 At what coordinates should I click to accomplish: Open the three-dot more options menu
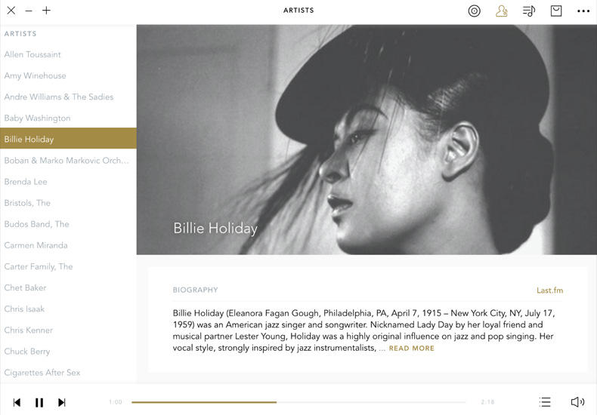click(583, 11)
